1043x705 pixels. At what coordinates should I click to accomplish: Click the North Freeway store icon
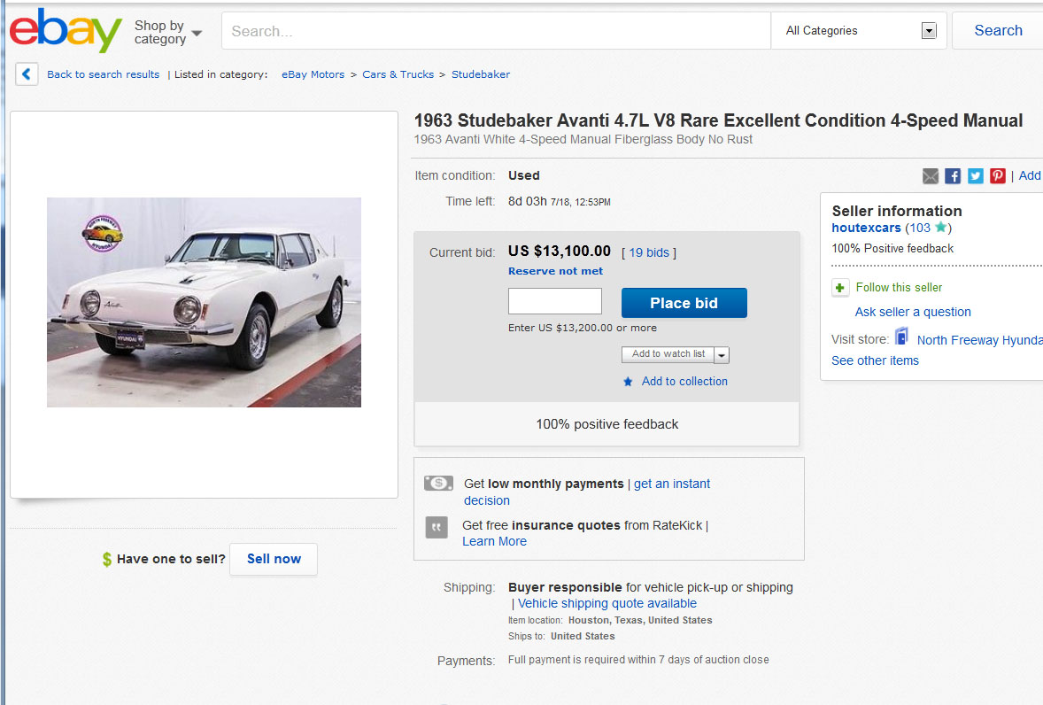(x=902, y=337)
